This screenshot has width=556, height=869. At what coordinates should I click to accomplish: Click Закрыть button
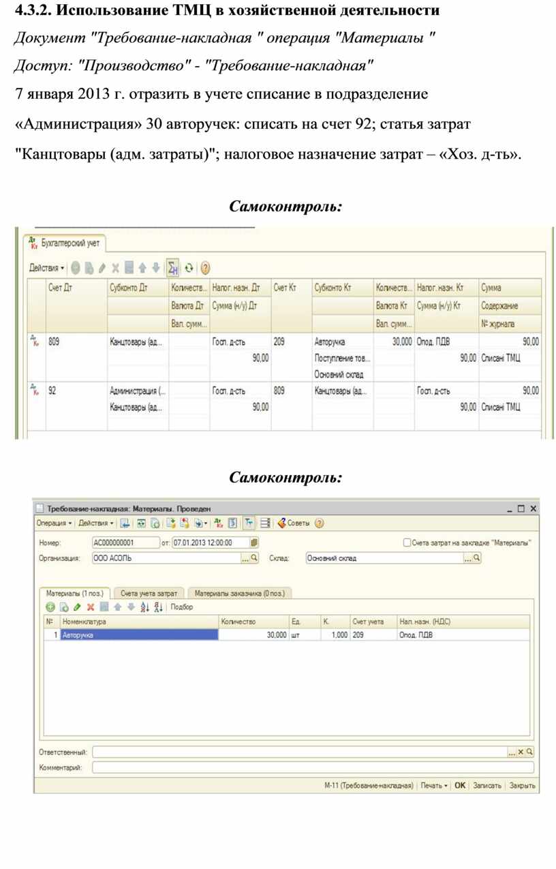tap(522, 785)
